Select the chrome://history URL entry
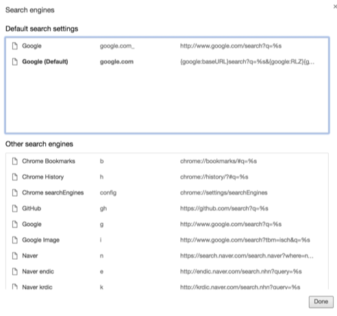 (x=214, y=177)
